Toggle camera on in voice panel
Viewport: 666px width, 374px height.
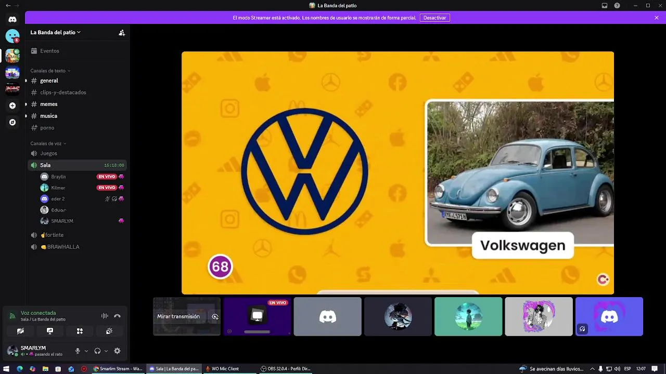[20, 331]
